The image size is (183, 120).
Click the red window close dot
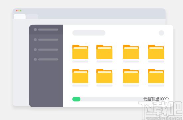17,11
